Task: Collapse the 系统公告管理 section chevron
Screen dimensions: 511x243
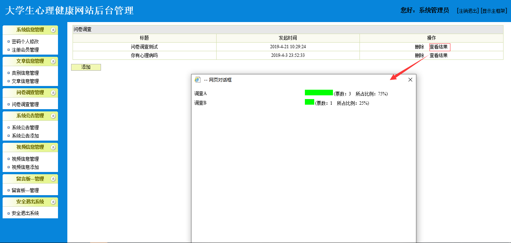Action: point(53,116)
